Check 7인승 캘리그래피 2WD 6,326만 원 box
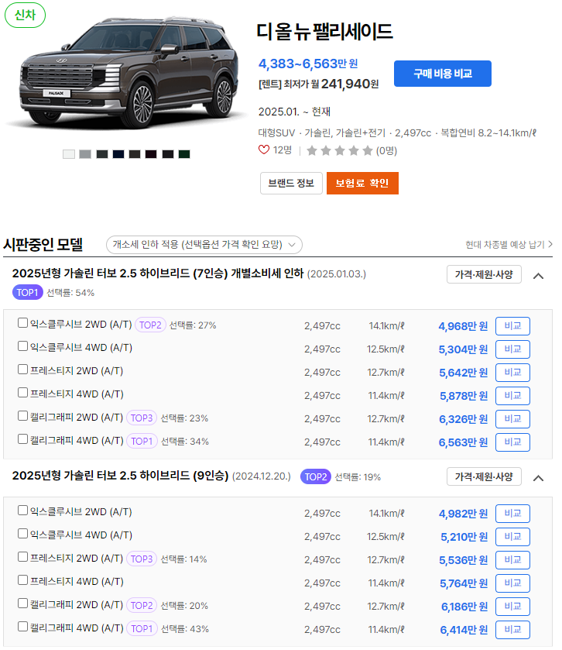This screenshot has height=650, width=562. pyautogui.click(x=22, y=416)
